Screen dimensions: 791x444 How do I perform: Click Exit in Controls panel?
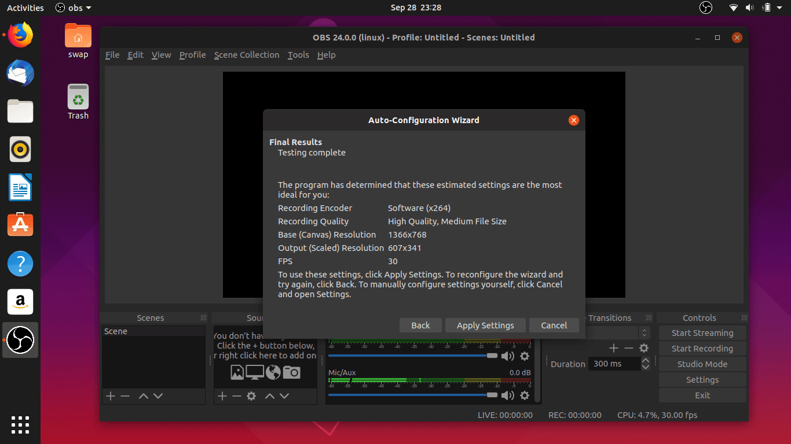pos(702,395)
